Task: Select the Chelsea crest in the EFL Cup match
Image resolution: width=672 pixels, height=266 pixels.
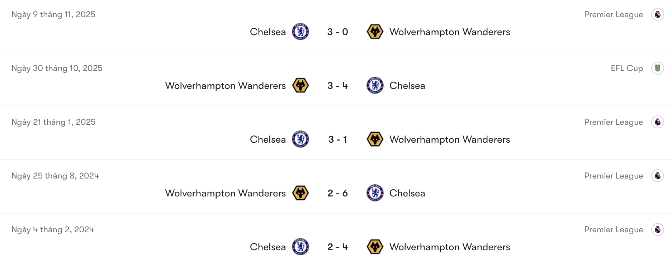Action: click(375, 85)
